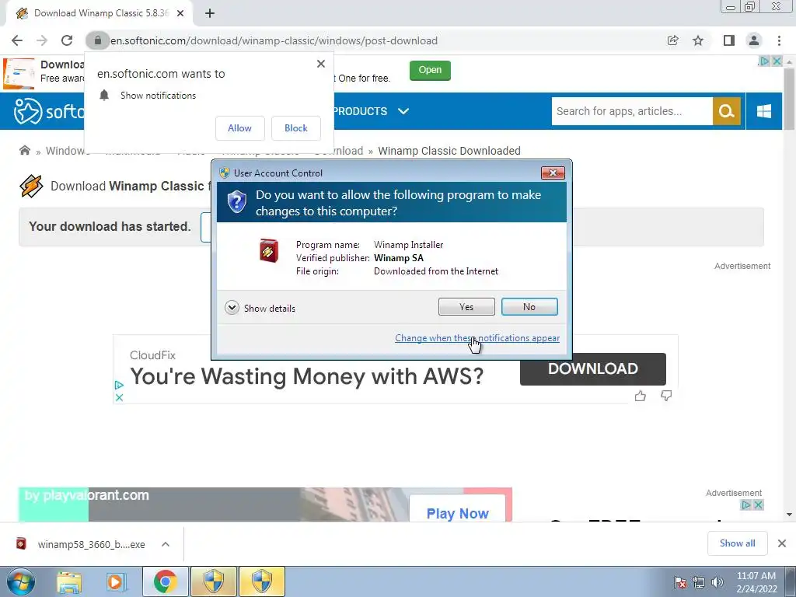Click the Winamp lightning logo icon
This screenshot has width=796, height=597.
coord(31,186)
